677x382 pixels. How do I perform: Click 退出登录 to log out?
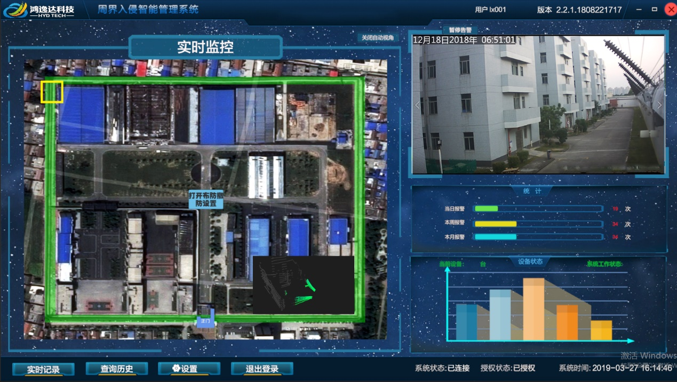tap(262, 369)
